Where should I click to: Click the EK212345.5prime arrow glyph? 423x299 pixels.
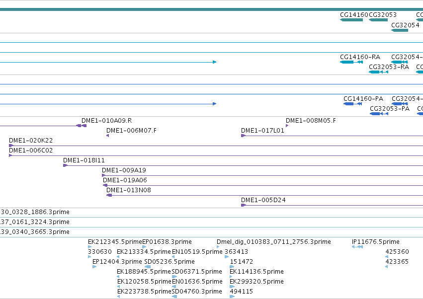(89, 247)
